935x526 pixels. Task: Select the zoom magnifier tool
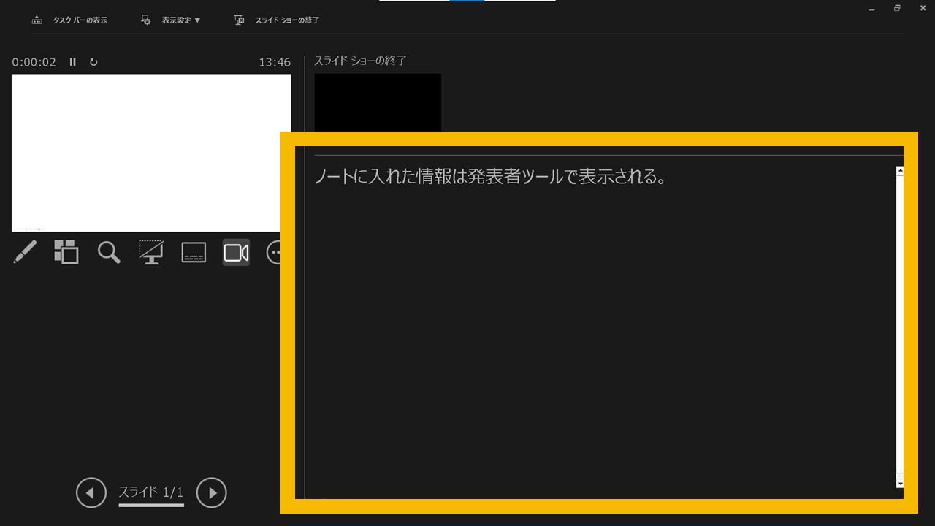108,252
